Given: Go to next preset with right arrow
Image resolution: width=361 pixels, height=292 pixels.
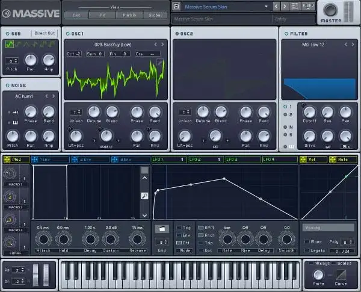Looking at the screenshot, I should pyautogui.click(x=286, y=7).
